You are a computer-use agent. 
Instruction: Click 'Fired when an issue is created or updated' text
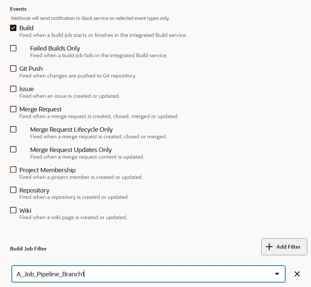pos(70,96)
